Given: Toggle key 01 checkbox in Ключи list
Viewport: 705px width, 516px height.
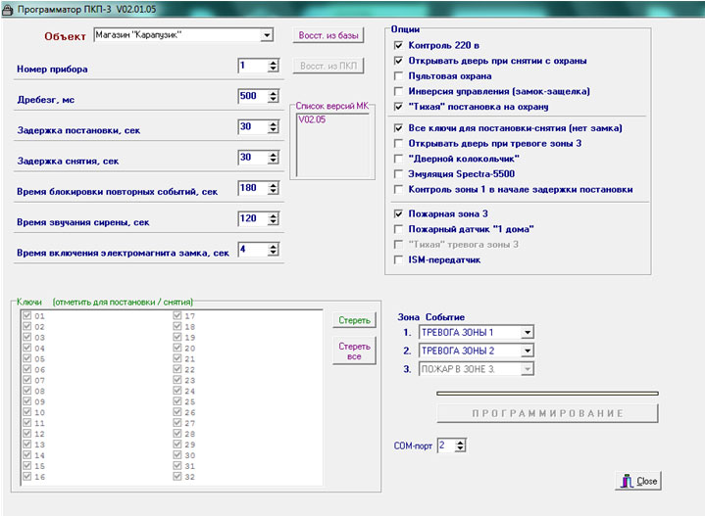Looking at the screenshot, I should [27, 315].
